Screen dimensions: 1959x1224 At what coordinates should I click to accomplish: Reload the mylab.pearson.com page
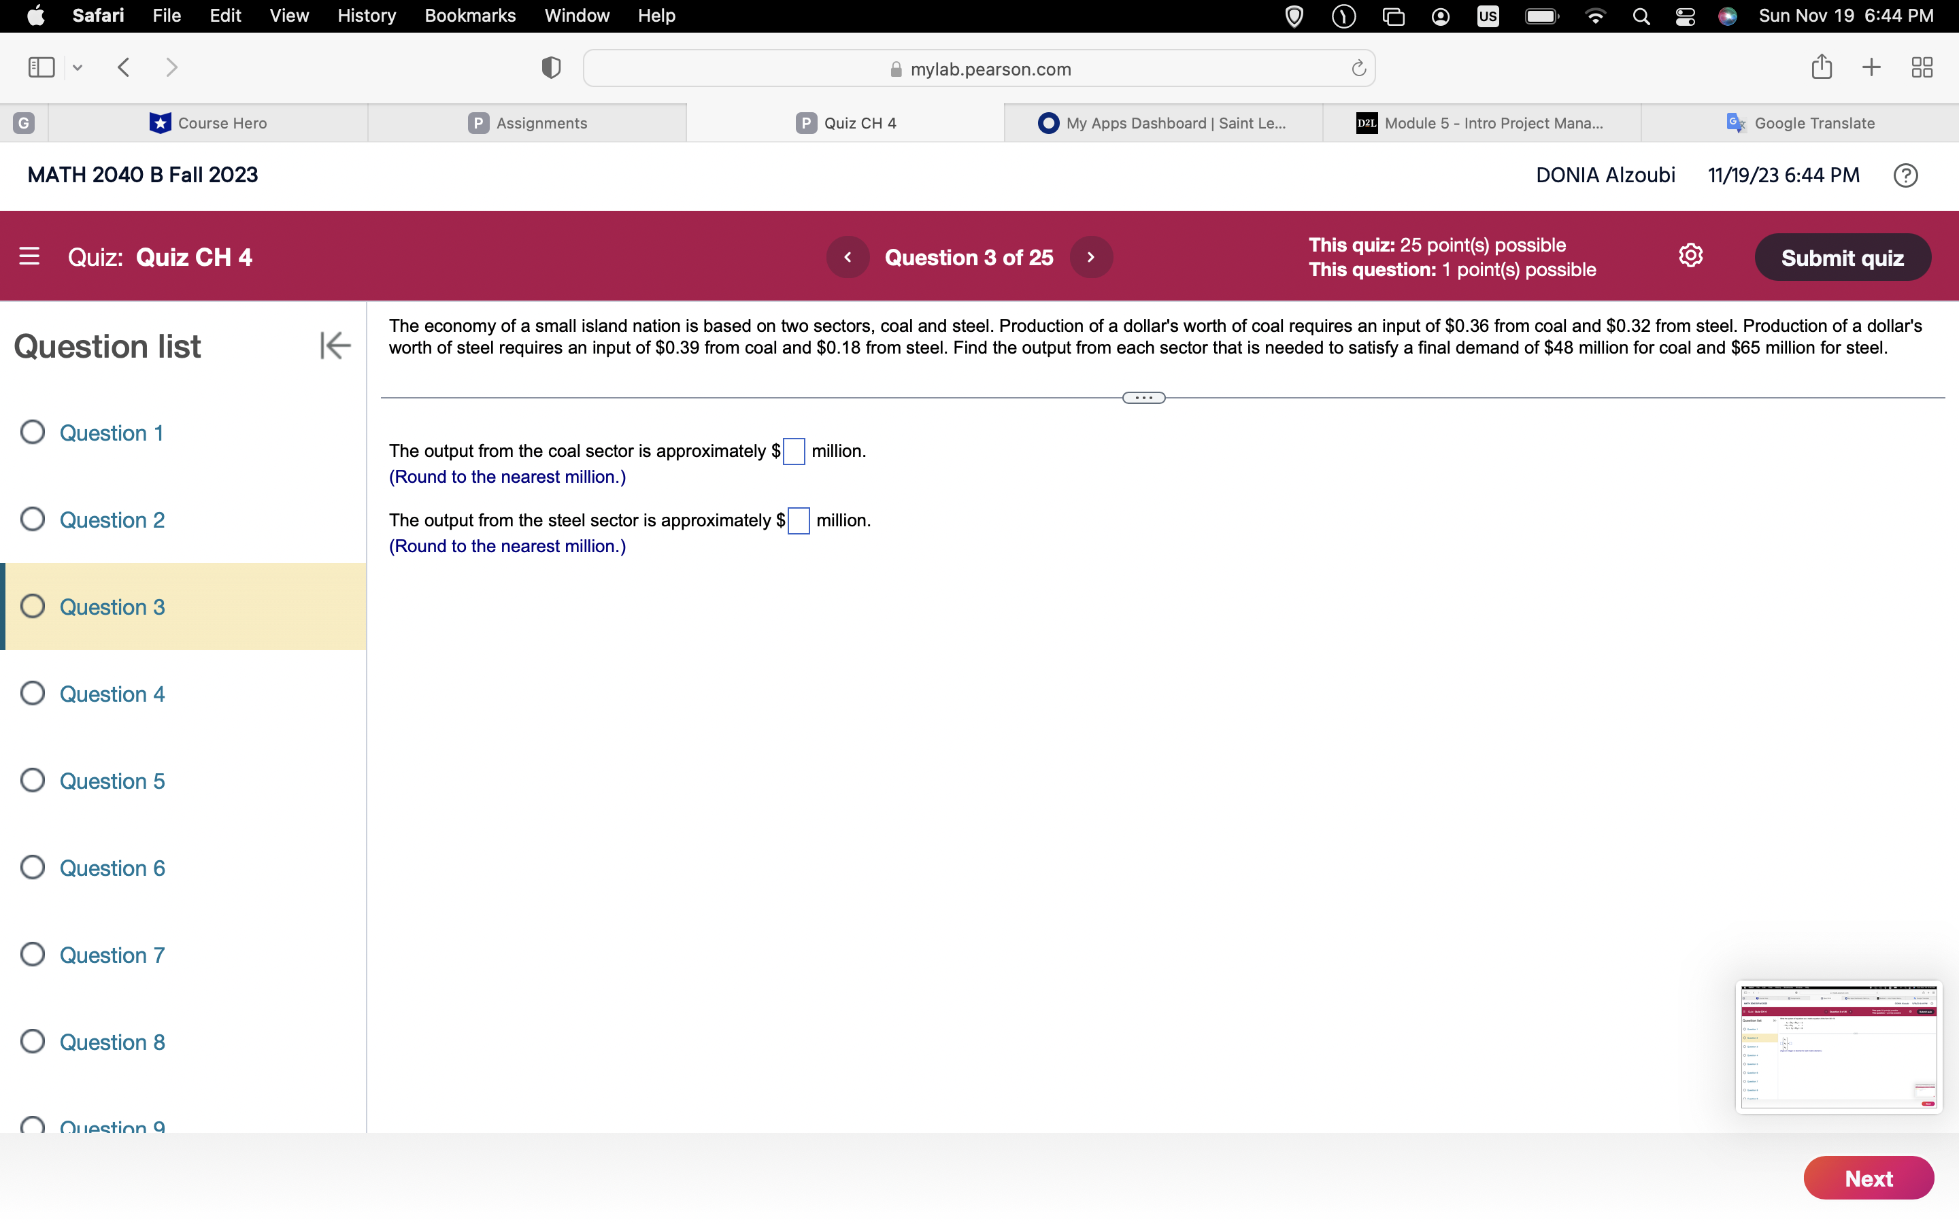coord(1358,69)
